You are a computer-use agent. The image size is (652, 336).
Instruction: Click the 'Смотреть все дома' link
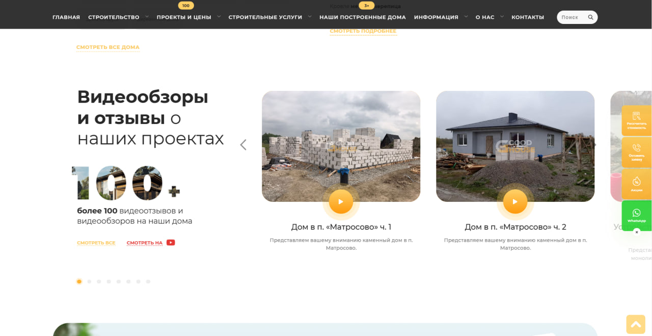tap(108, 47)
